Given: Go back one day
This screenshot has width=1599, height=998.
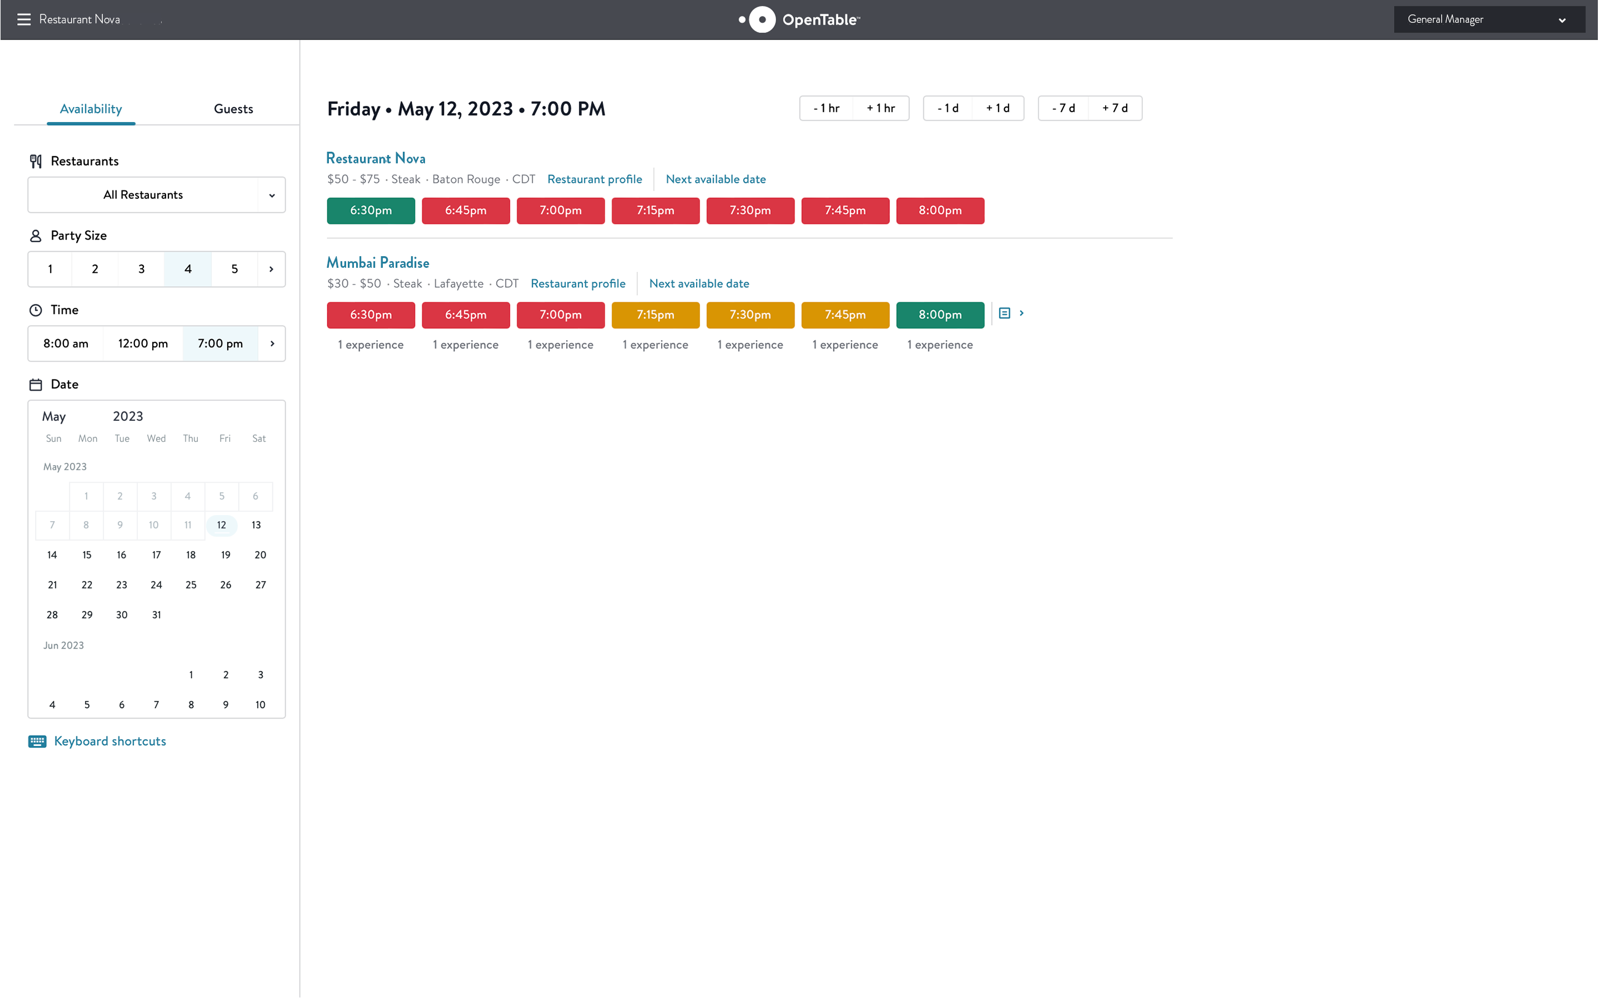Looking at the screenshot, I should (x=948, y=108).
